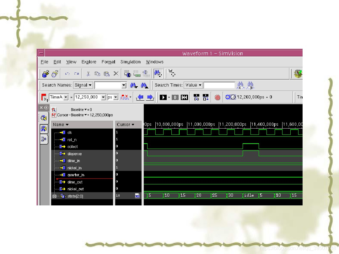Open the File menu
339x254 pixels.
(44, 62)
